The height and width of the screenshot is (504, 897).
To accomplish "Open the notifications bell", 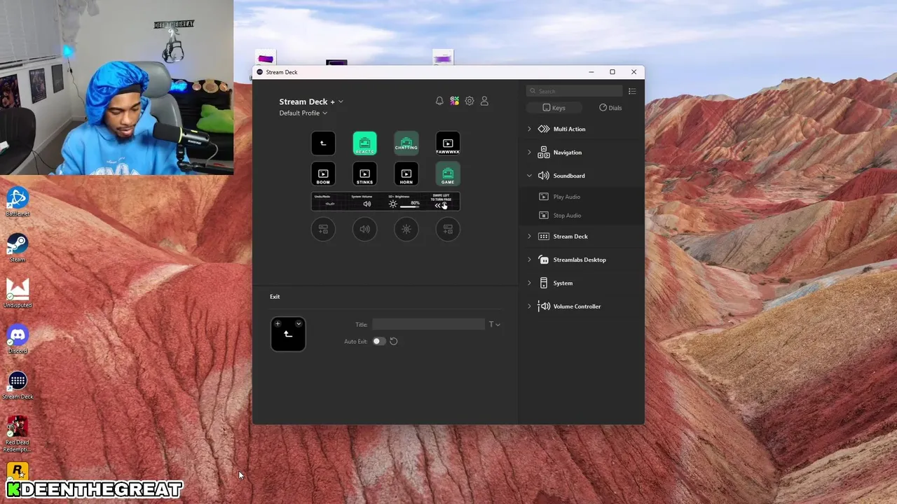I will (x=439, y=101).
